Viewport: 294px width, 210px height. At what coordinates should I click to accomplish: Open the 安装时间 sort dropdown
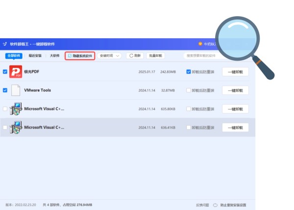pyautogui.click(x=109, y=56)
